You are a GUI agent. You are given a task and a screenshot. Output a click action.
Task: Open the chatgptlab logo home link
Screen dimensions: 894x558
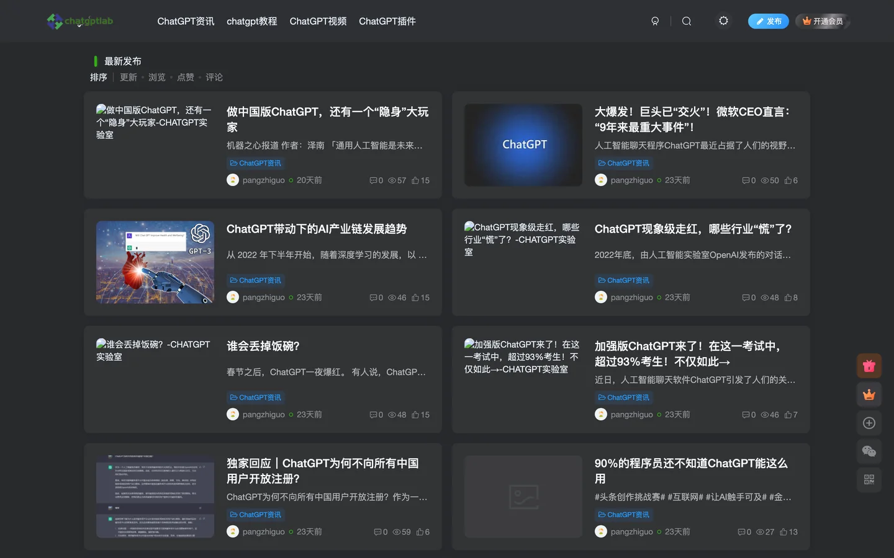80,21
